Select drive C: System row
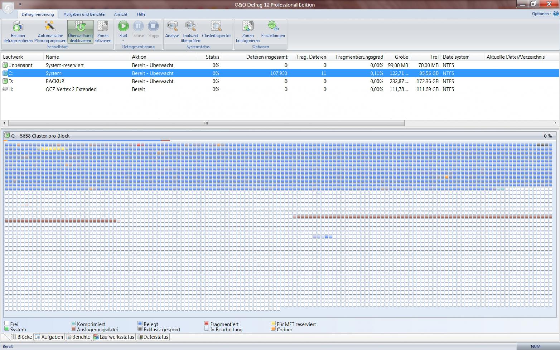The width and height of the screenshot is (560, 350). 280,73
